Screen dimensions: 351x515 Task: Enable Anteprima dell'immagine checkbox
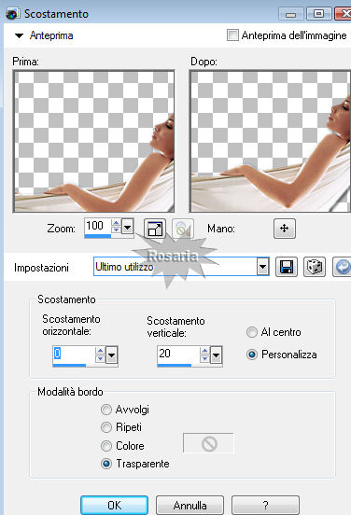click(x=232, y=35)
